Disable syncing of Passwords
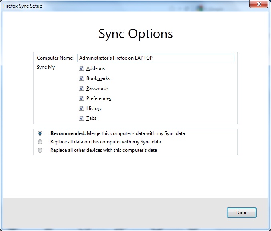 click(81, 88)
